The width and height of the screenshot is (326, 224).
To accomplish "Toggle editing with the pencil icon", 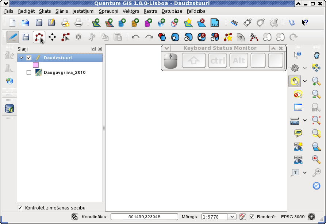I will [13, 37].
